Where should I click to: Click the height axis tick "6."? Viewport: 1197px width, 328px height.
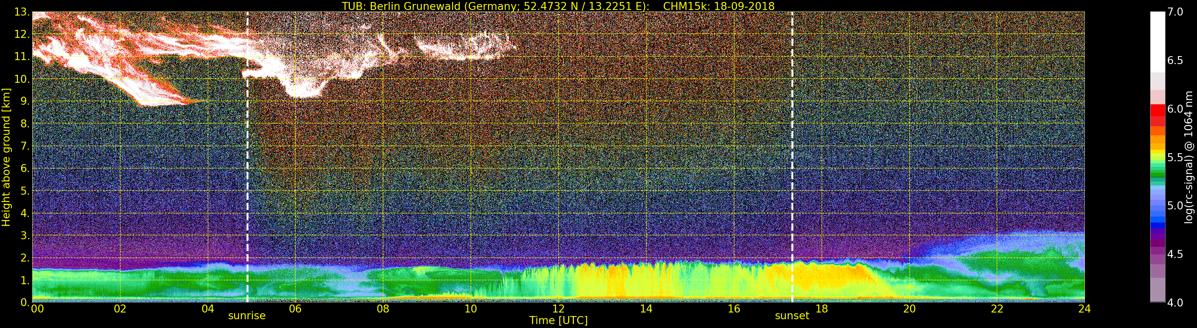(x=25, y=168)
